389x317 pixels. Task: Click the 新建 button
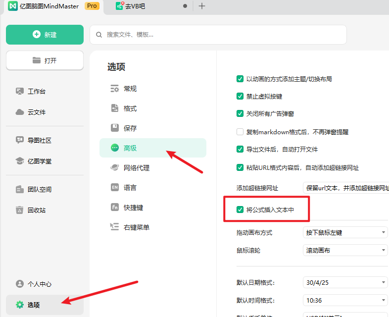click(45, 35)
